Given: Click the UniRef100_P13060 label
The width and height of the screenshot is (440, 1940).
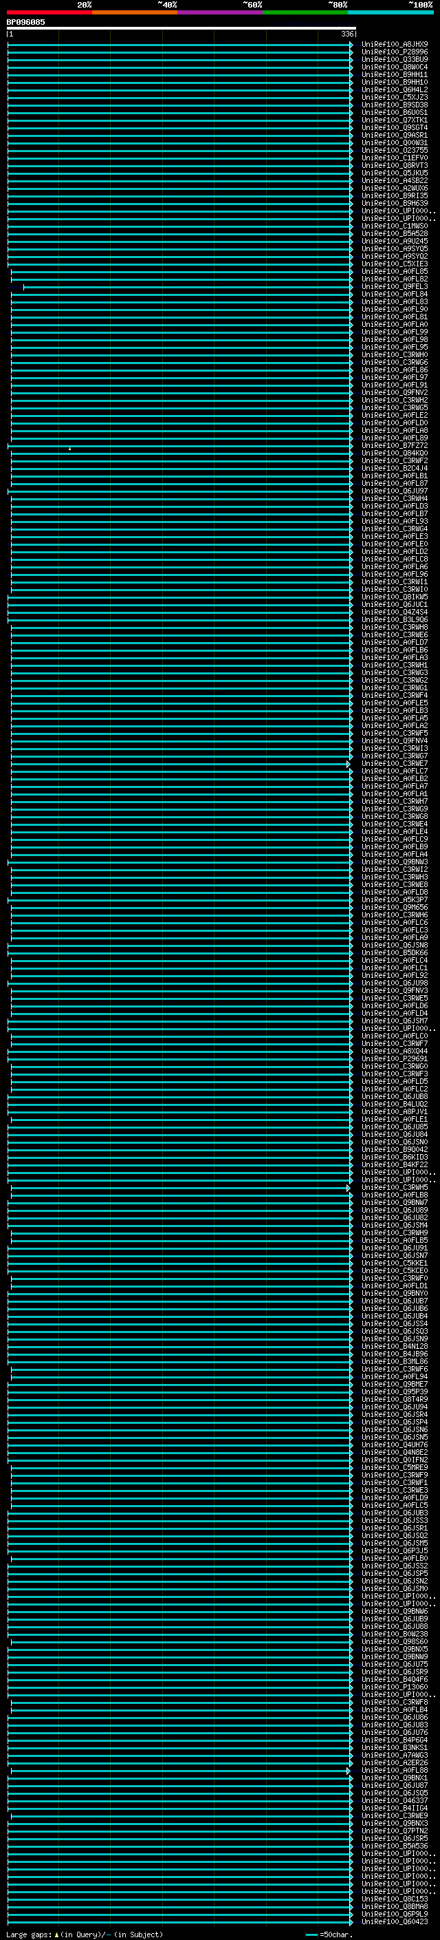Looking at the screenshot, I should 394,1687.
